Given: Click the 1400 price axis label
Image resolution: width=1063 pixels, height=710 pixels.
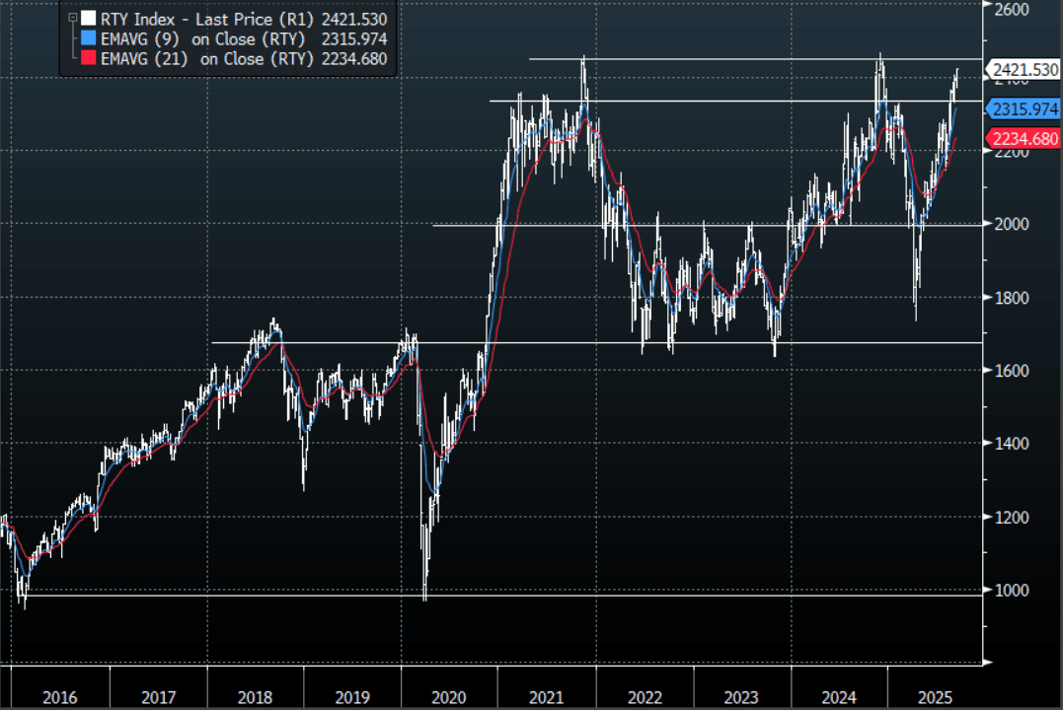Looking at the screenshot, I should click(1012, 444).
